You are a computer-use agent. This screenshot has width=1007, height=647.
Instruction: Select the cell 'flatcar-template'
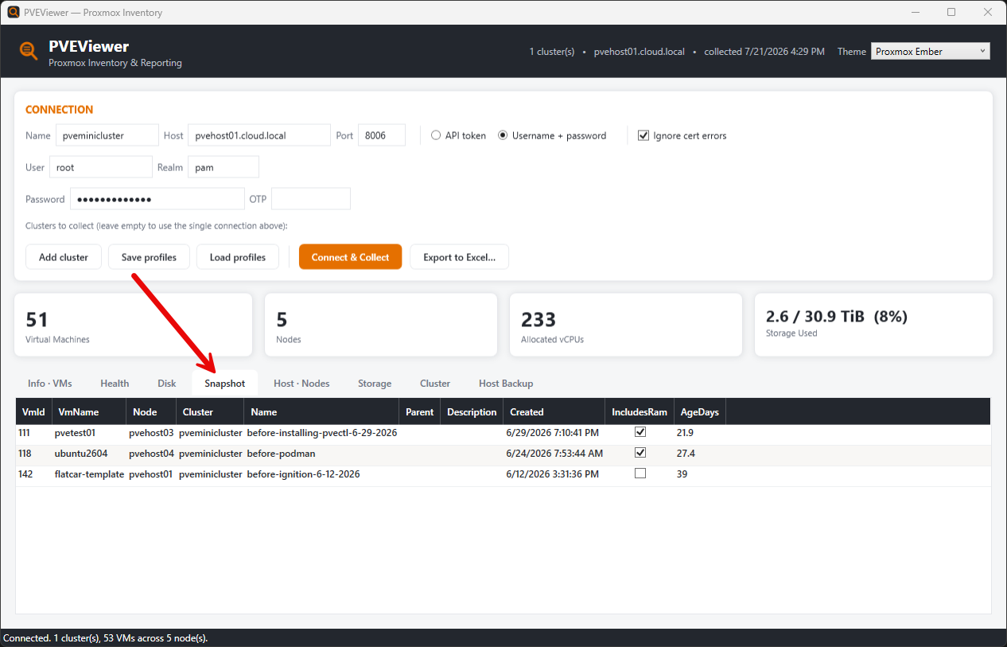89,474
